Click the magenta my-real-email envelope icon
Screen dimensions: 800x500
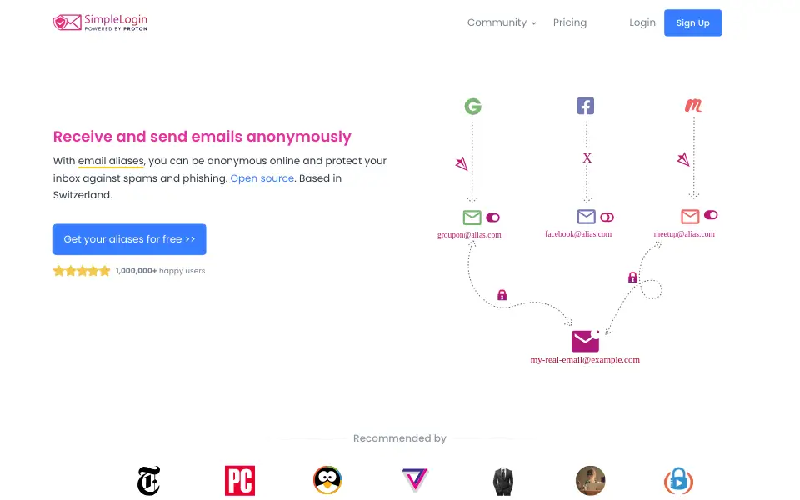tap(585, 341)
